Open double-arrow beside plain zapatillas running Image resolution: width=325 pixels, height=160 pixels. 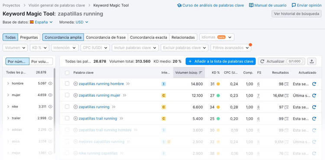(114, 107)
